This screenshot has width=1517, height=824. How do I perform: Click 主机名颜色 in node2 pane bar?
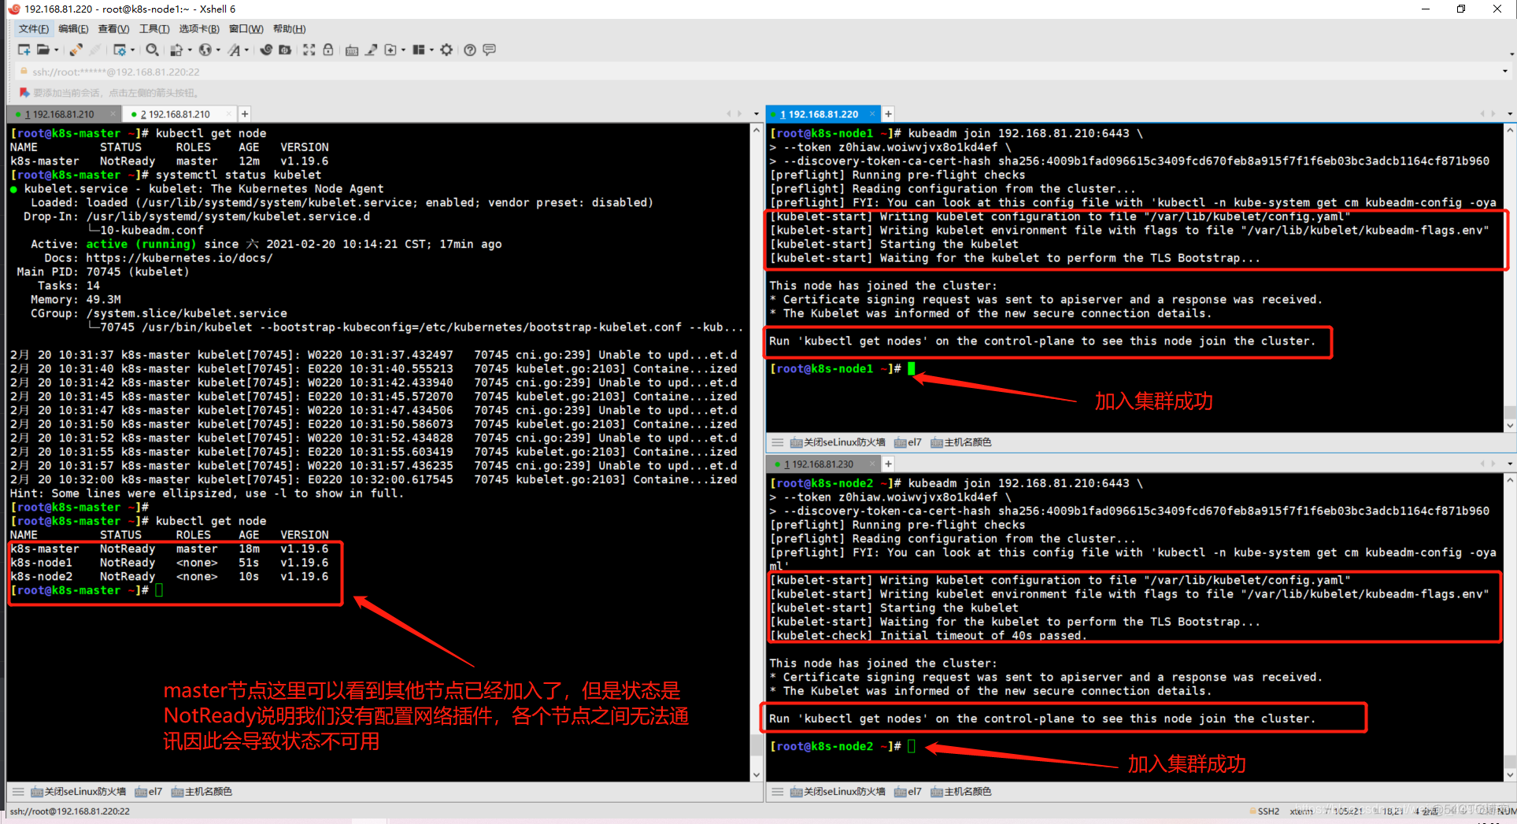point(961,792)
